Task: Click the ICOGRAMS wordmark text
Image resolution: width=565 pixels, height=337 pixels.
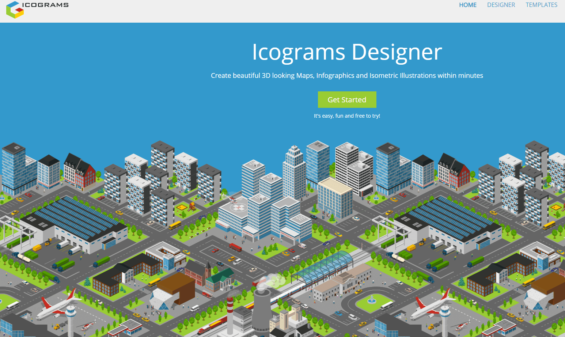Action: click(x=45, y=5)
